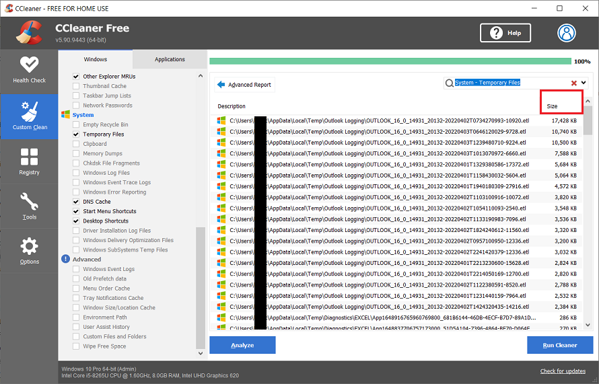The height and width of the screenshot is (384, 599).
Task: Enable the Empty Recycle Bin checkbox
Action: 76,124
